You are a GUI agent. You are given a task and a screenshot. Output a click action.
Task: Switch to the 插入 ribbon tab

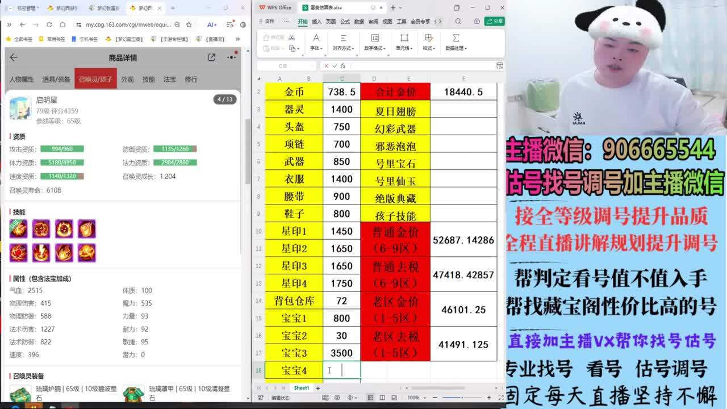[317, 21]
